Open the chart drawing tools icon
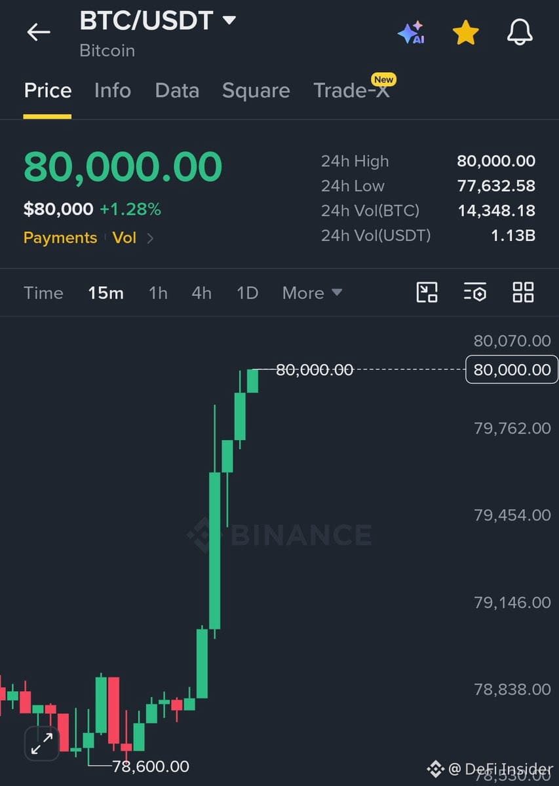The width and height of the screenshot is (559, 786). tap(427, 292)
